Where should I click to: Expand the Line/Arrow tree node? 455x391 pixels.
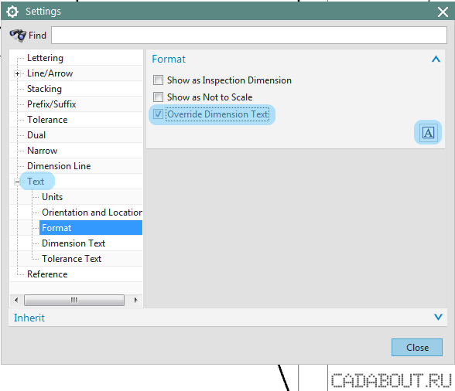pyautogui.click(x=17, y=73)
